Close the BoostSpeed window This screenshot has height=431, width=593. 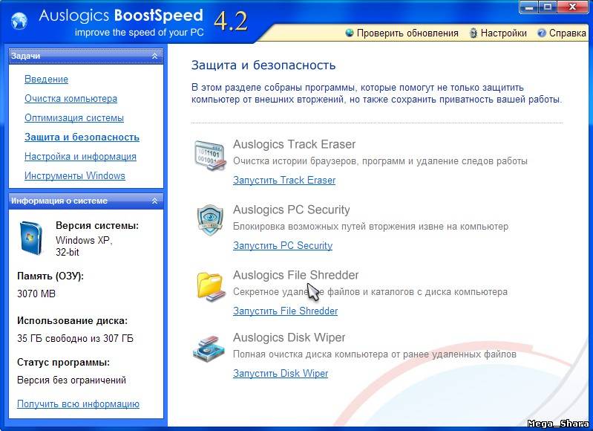click(572, 7)
